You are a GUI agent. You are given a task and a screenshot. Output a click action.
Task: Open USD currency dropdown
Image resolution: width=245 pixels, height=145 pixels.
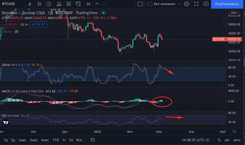[x=235, y=13]
